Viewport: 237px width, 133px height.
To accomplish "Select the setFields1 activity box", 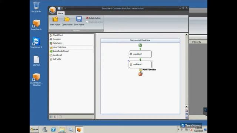I will click(x=140, y=64).
